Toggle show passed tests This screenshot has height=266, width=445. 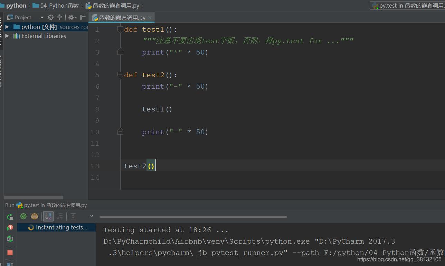23,216
